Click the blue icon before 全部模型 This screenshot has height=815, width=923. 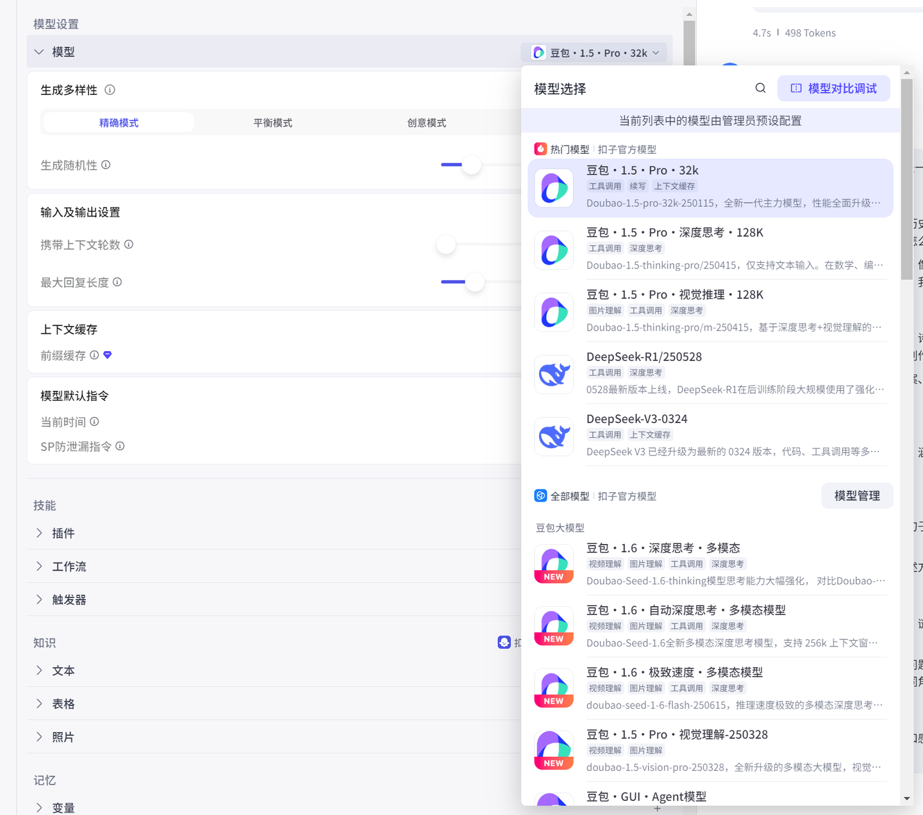540,495
